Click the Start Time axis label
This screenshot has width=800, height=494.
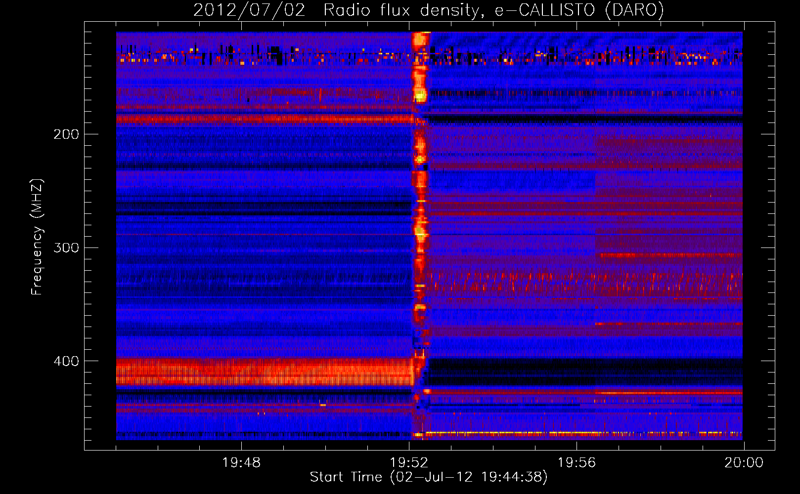click(x=429, y=477)
